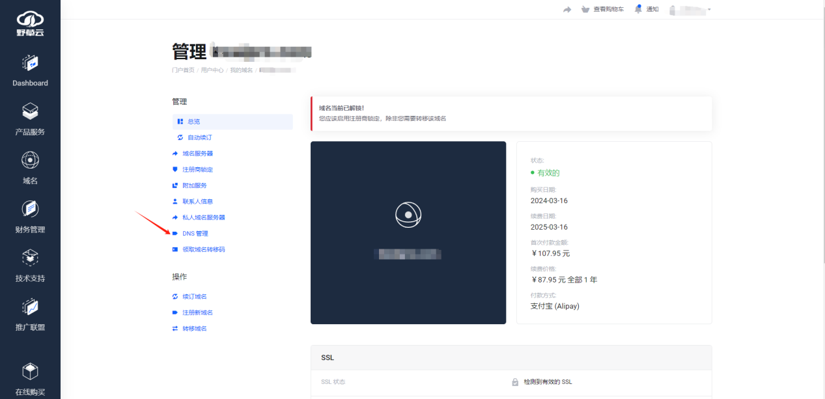Viewport: 825px width, 399px height.
Task: View shopping cart via 查看购物车
Action: click(x=602, y=9)
